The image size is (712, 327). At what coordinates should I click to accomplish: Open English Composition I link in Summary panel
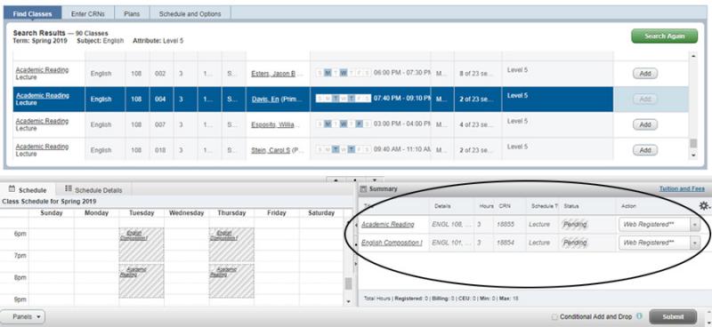click(392, 243)
